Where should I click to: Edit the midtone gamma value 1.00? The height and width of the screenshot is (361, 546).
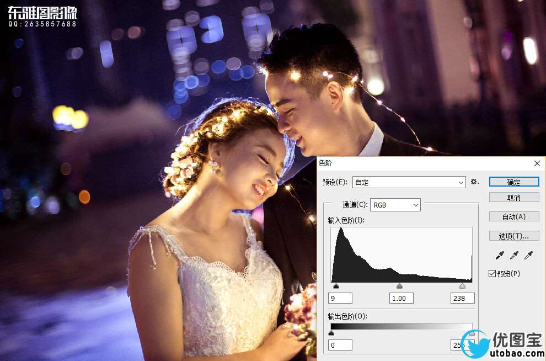pyautogui.click(x=401, y=298)
